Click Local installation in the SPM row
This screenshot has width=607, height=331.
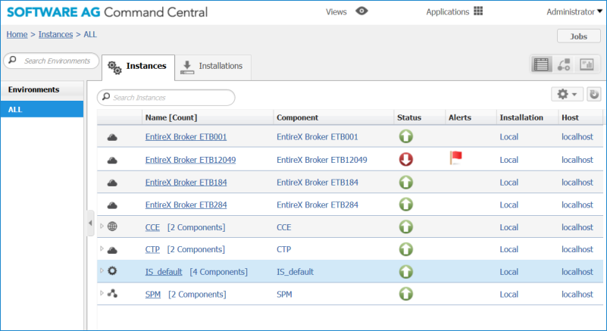pyautogui.click(x=509, y=294)
